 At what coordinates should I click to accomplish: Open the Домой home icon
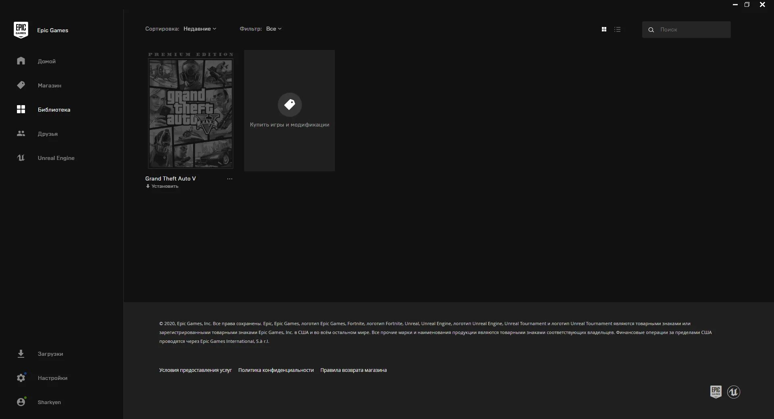21,61
